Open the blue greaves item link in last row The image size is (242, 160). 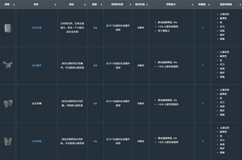point(37,141)
